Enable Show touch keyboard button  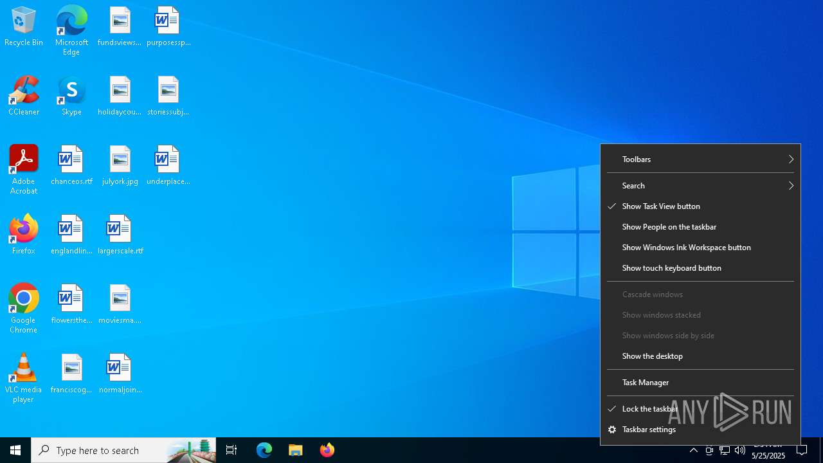click(700, 268)
